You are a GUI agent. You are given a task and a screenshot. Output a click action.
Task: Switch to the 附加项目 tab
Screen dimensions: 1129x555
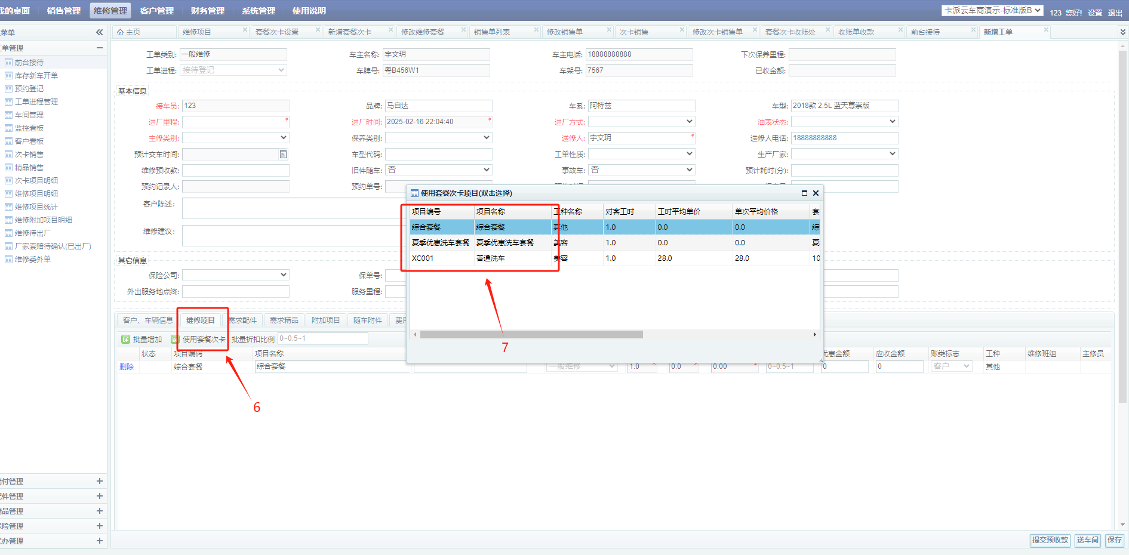tap(325, 320)
